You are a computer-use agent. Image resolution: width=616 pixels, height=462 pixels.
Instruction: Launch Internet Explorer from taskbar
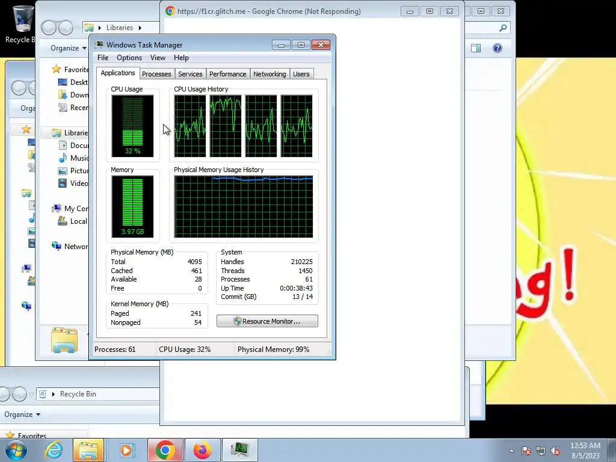point(54,450)
